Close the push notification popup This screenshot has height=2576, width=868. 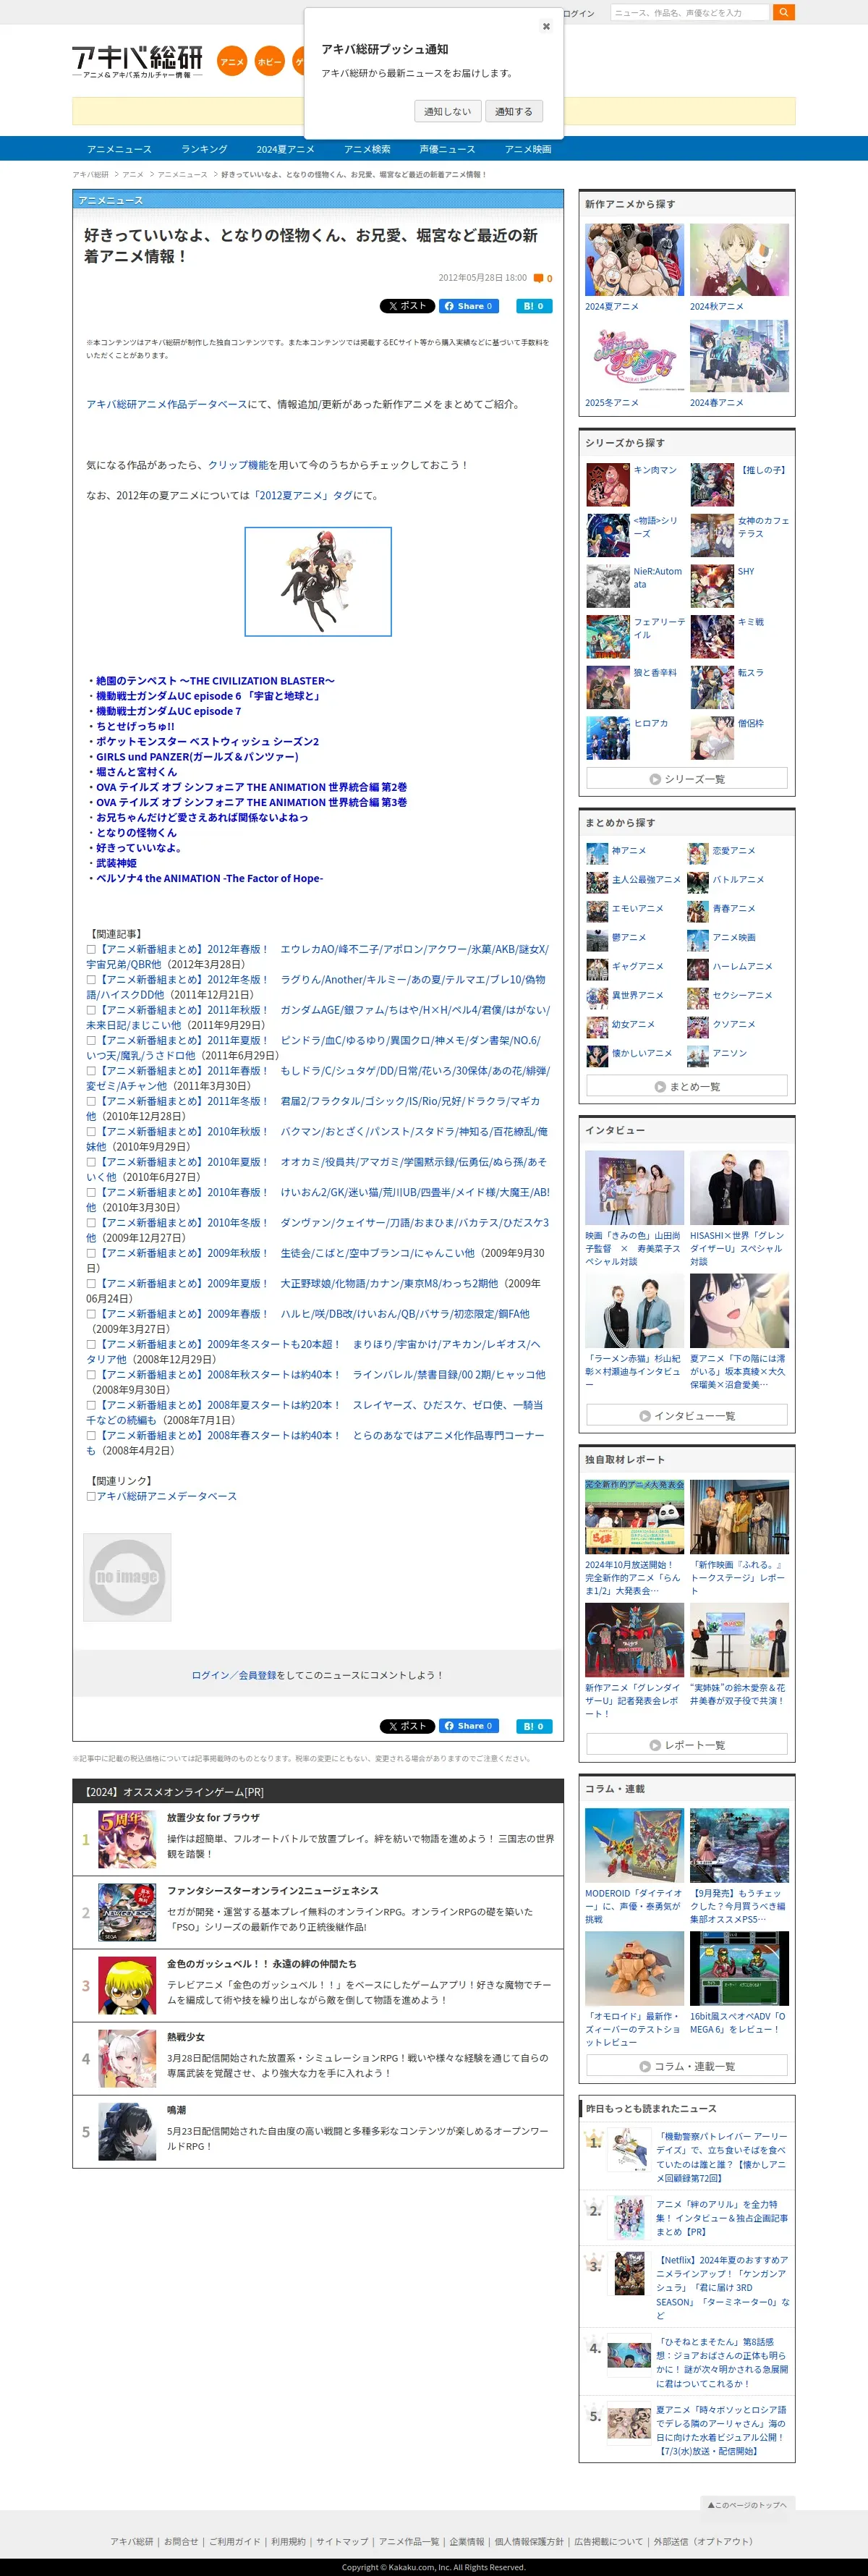[546, 27]
